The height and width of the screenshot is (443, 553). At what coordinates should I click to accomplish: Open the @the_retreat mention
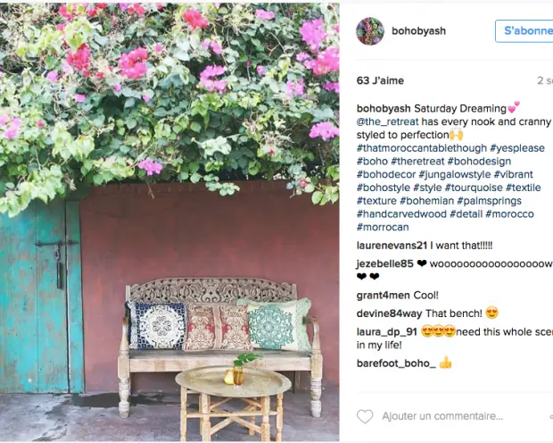pos(388,121)
